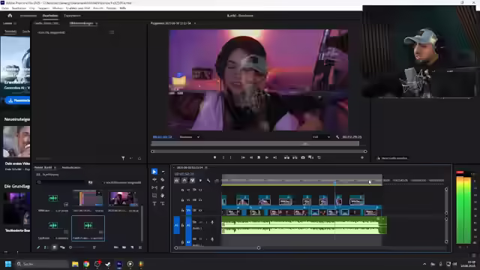Open the Datei menu in menu bar
Screen dimensions: 480x270
5,8
